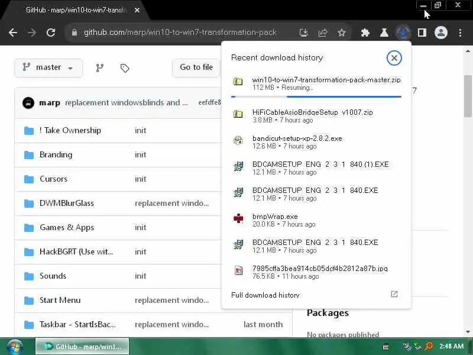Go back to the previous page
The image size is (473, 355).
pos(12,33)
